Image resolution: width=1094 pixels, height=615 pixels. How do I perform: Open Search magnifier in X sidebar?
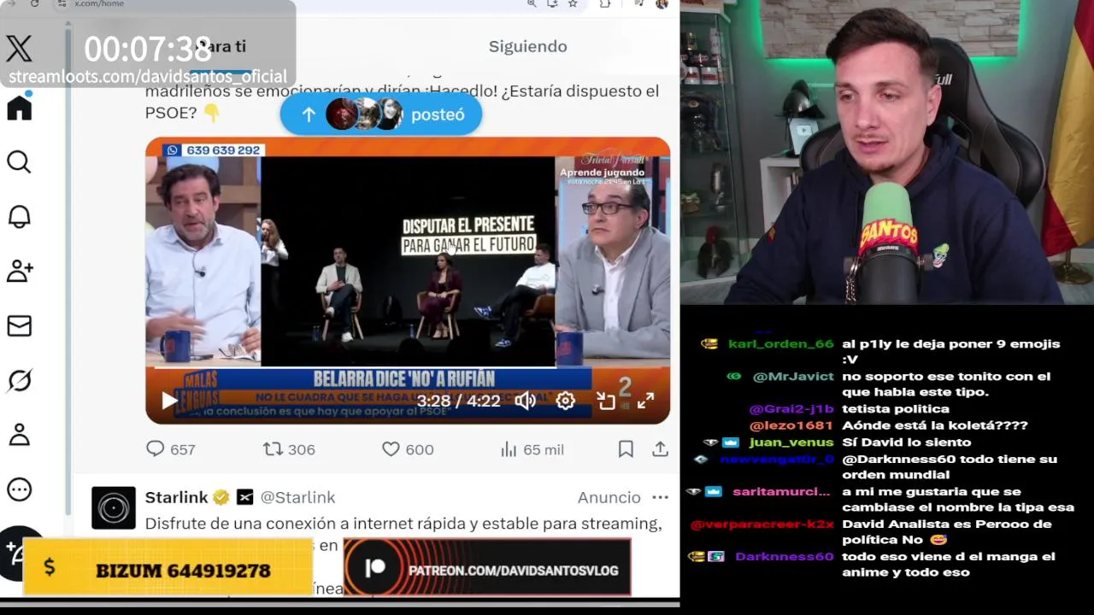tap(19, 161)
